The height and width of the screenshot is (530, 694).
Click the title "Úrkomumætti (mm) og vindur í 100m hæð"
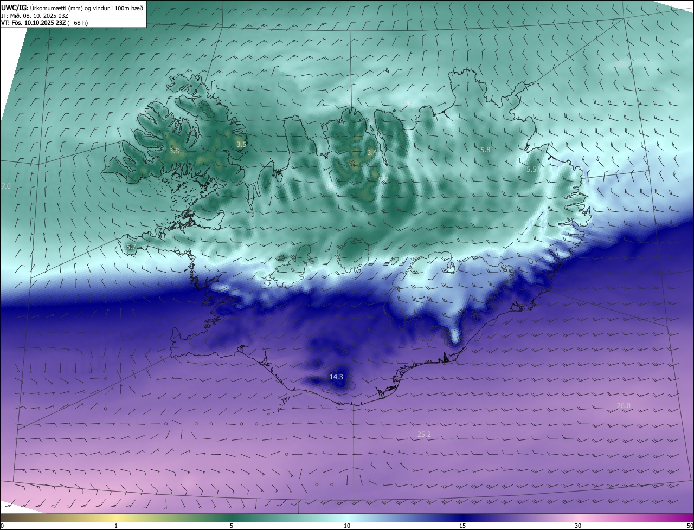[87, 8]
